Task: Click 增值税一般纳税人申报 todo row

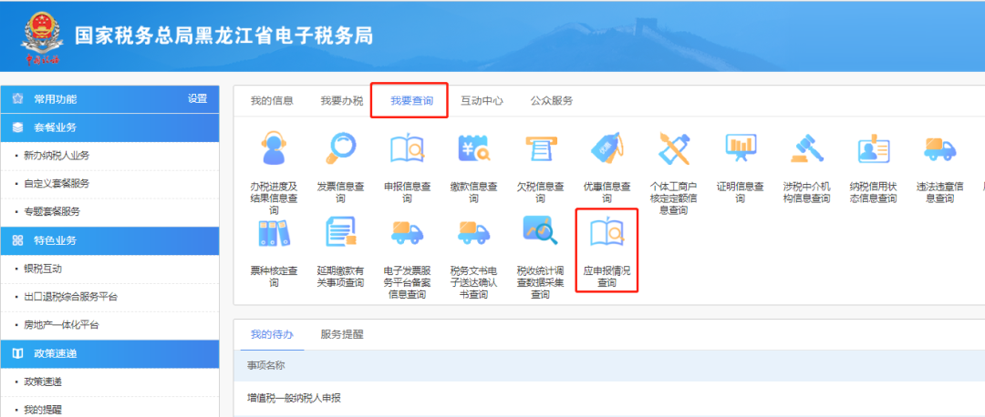Action: click(x=608, y=398)
